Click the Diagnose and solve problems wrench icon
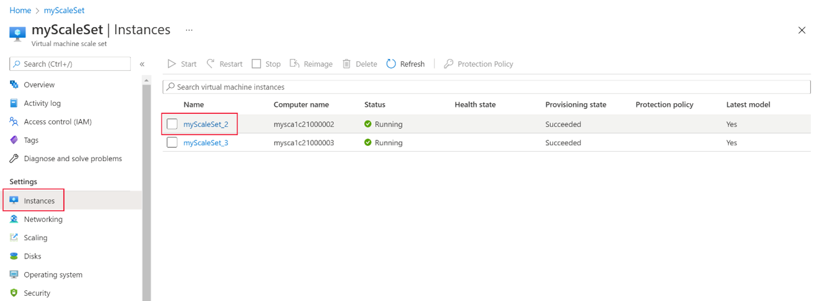Viewport: 815px width, 301px height. click(x=14, y=159)
